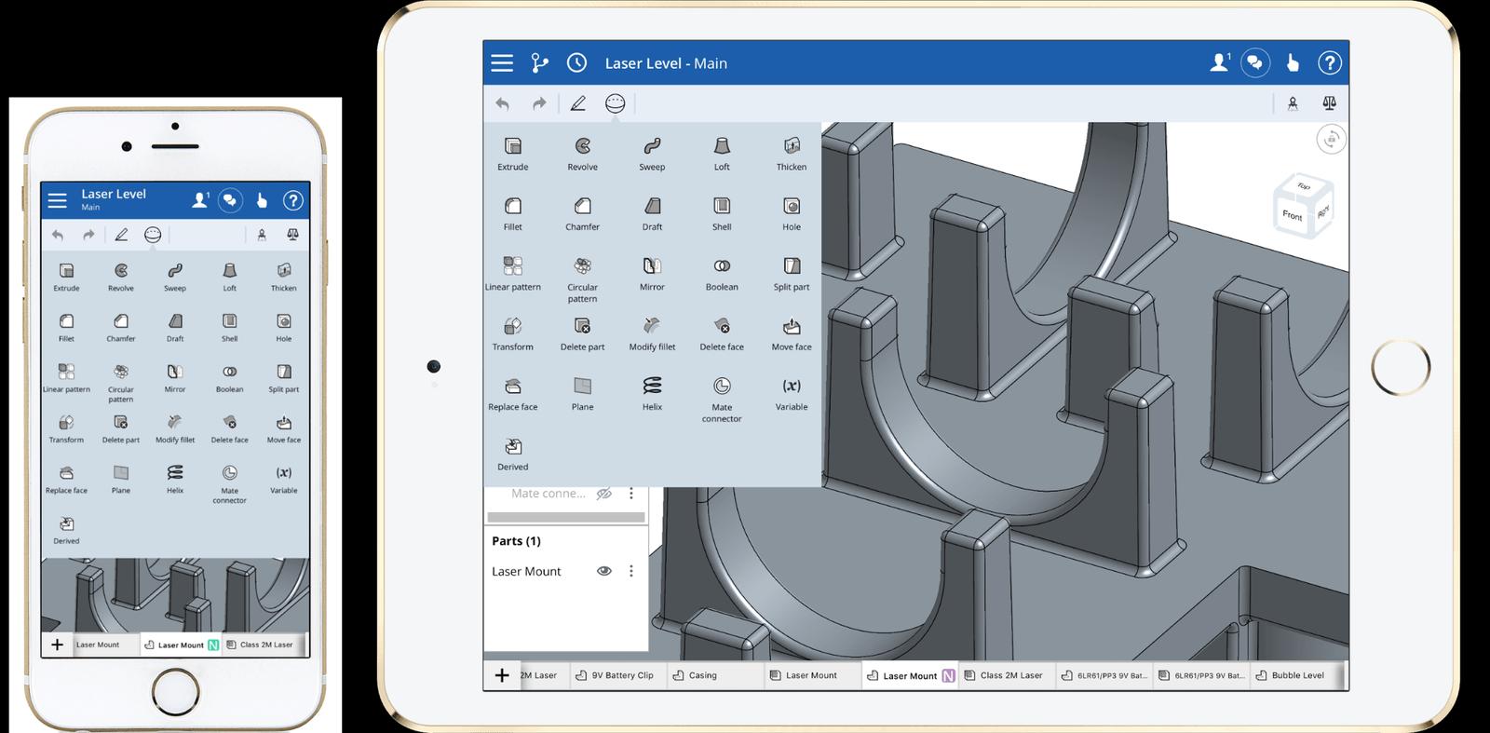Viewport: 1490px width, 733px height.
Task: Open the help question mark button on the phone
Action: click(x=292, y=200)
